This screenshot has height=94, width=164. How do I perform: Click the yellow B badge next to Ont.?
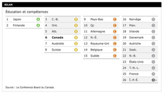(x=76, y=25)
